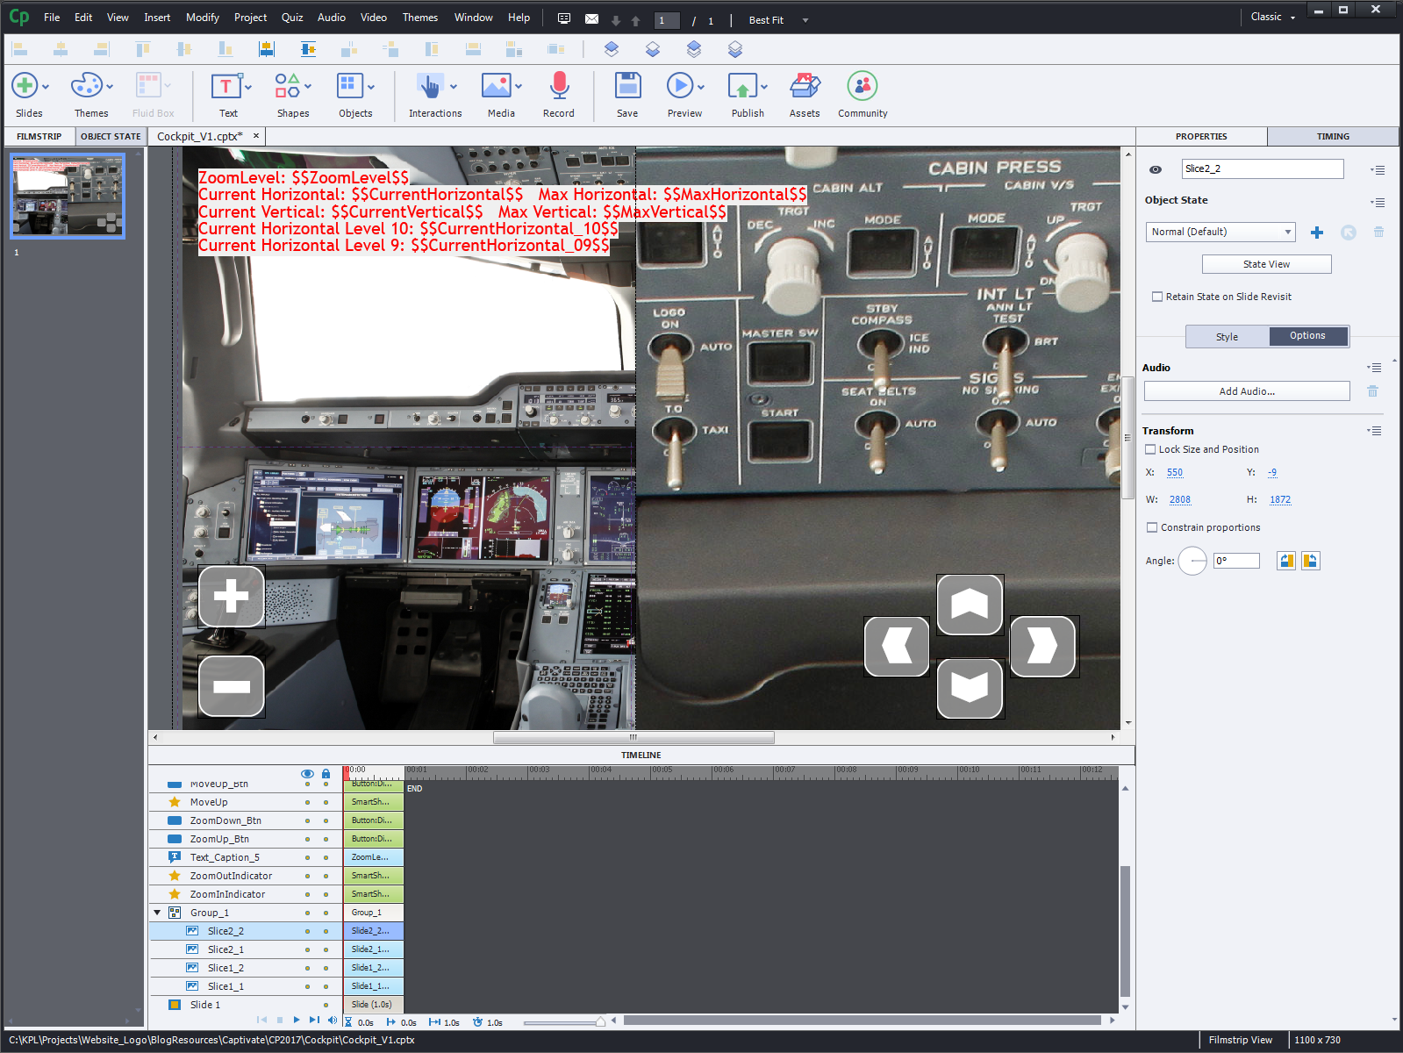The height and width of the screenshot is (1053, 1403).
Task: Click the Media toolbar icon
Action: [x=497, y=87]
